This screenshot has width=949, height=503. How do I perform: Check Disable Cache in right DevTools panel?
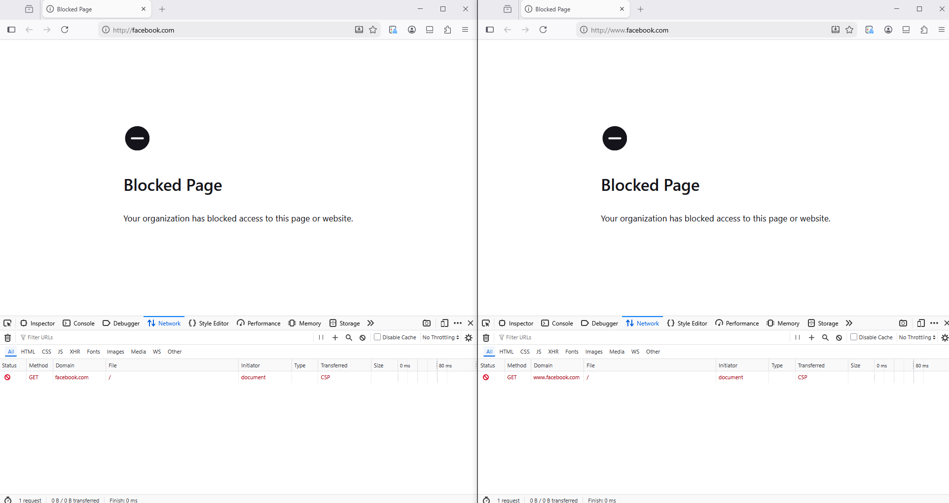pyautogui.click(x=854, y=337)
